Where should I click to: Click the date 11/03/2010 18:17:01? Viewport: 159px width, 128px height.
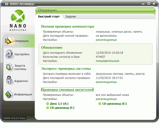[x=109, y=78]
